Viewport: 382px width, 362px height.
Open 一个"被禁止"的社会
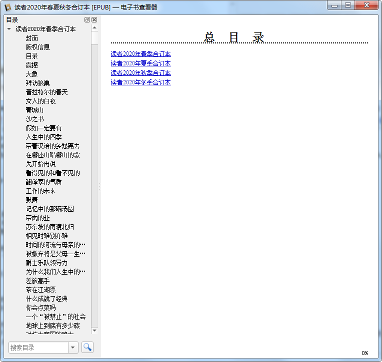click(x=56, y=317)
